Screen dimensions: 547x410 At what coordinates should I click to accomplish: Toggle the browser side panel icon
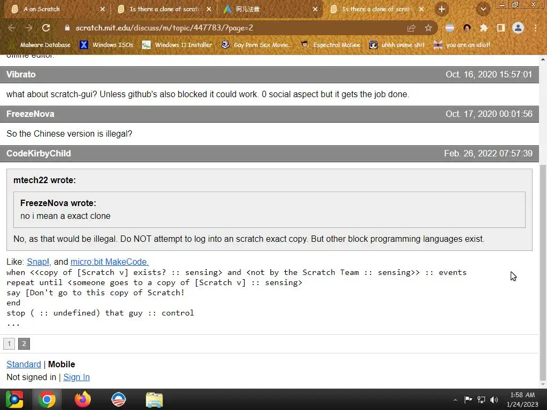pos(501,28)
